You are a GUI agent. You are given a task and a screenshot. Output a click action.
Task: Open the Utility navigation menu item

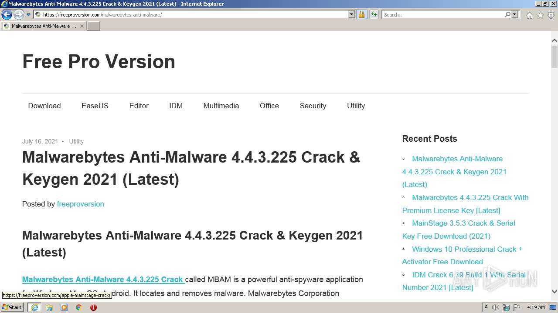point(356,106)
